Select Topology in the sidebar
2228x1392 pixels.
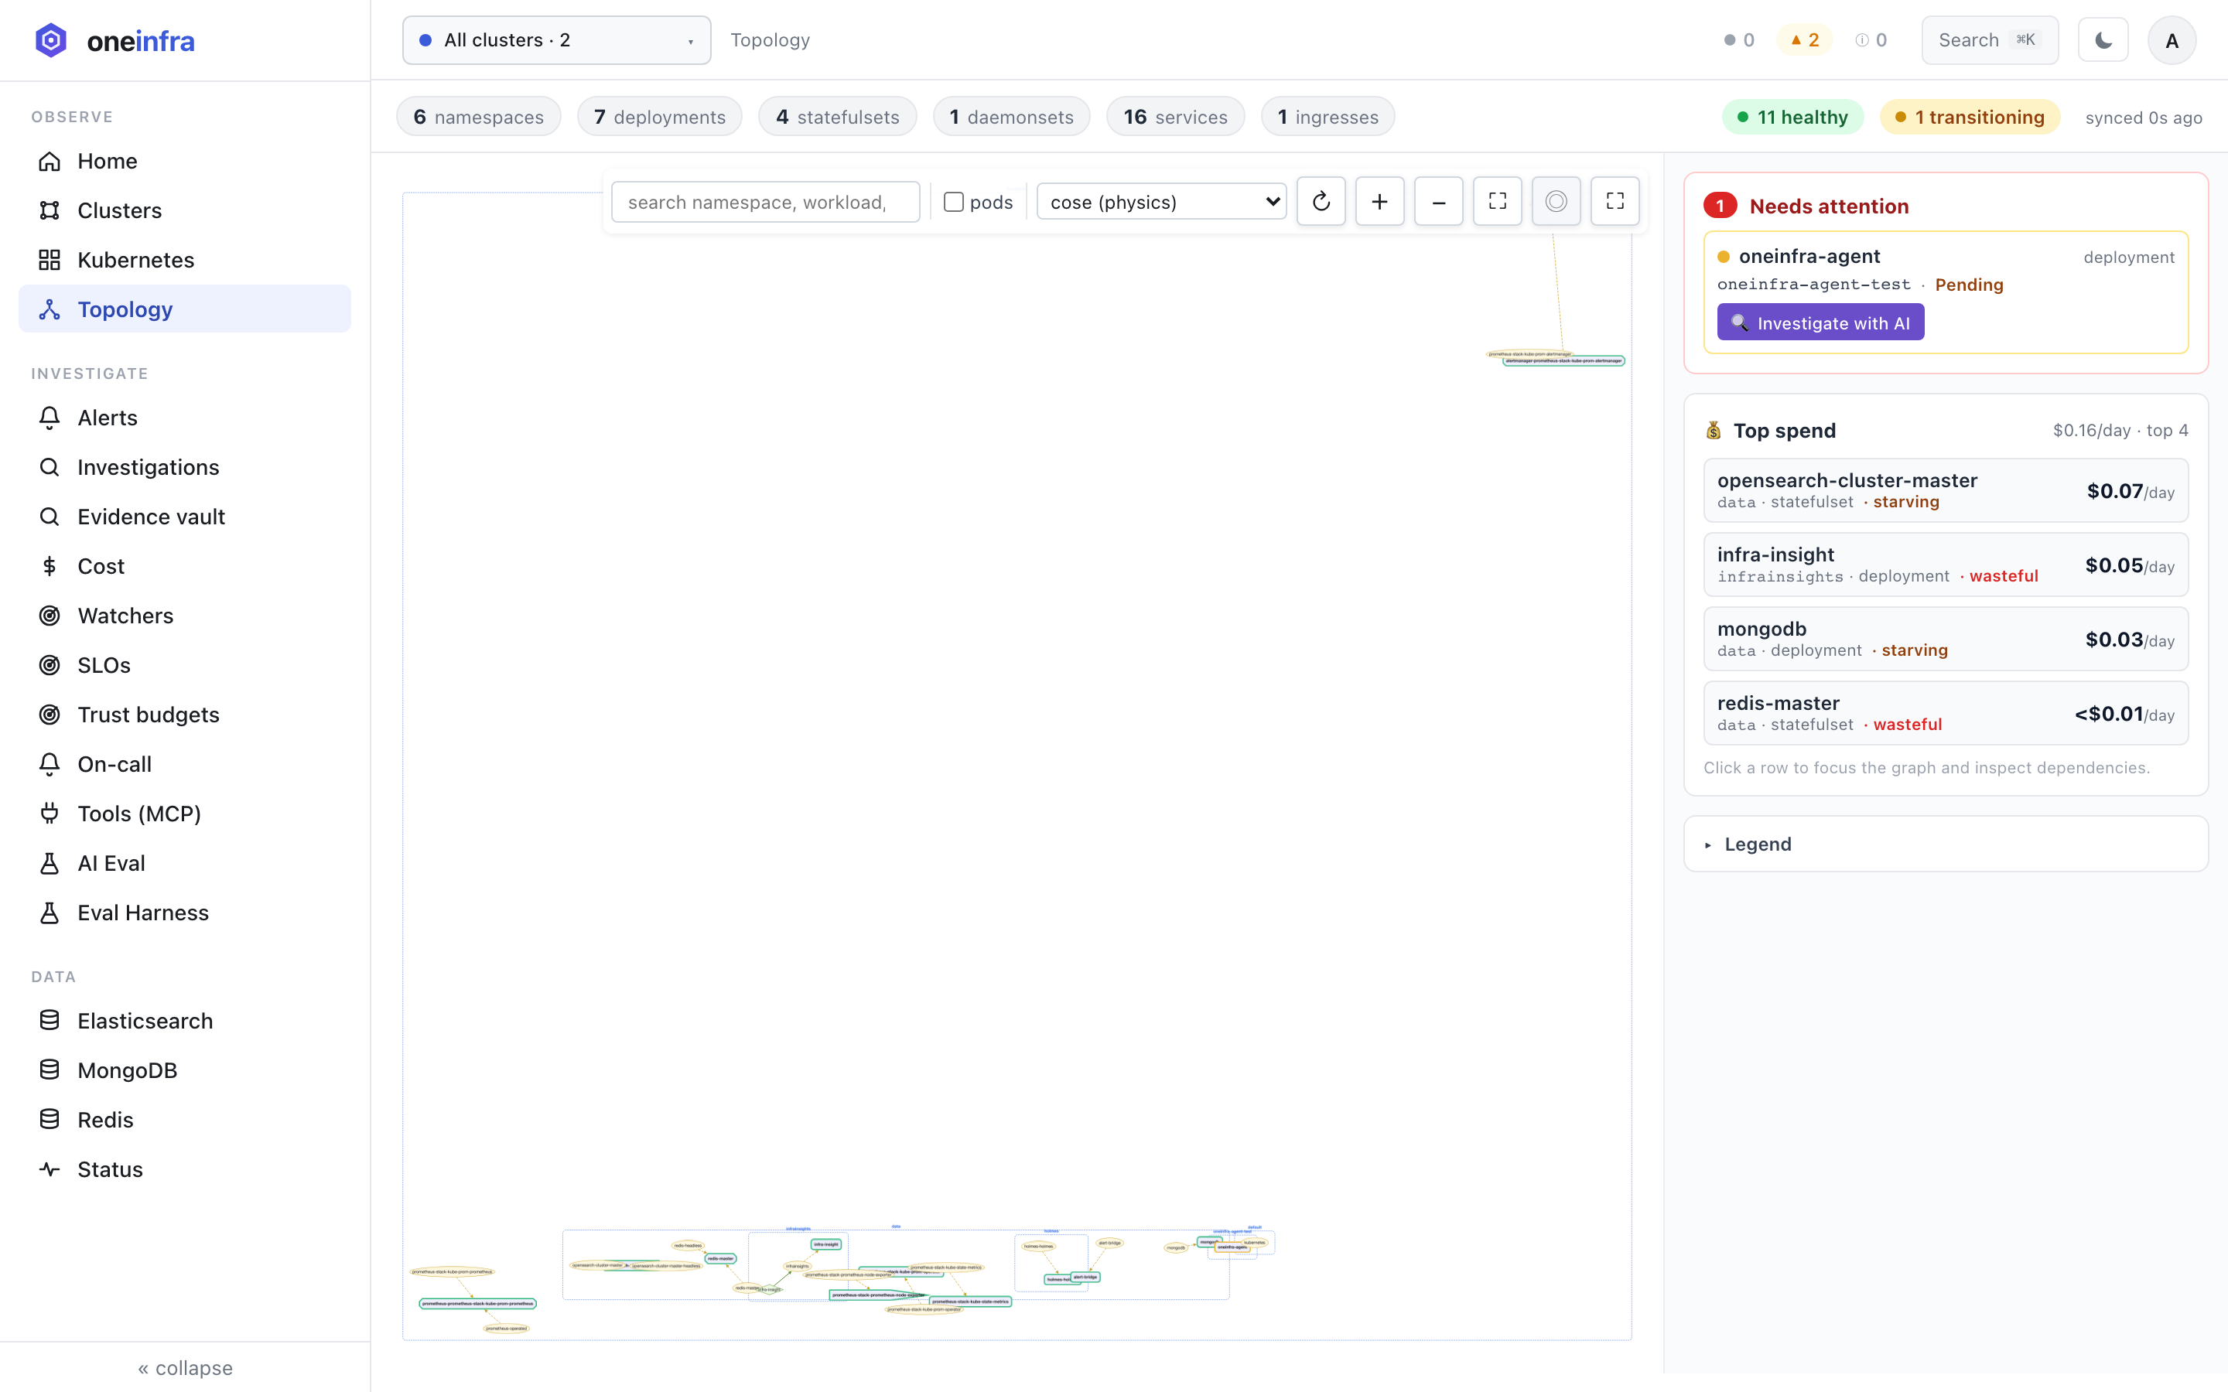pyautogui.click(x=184, y=309)
